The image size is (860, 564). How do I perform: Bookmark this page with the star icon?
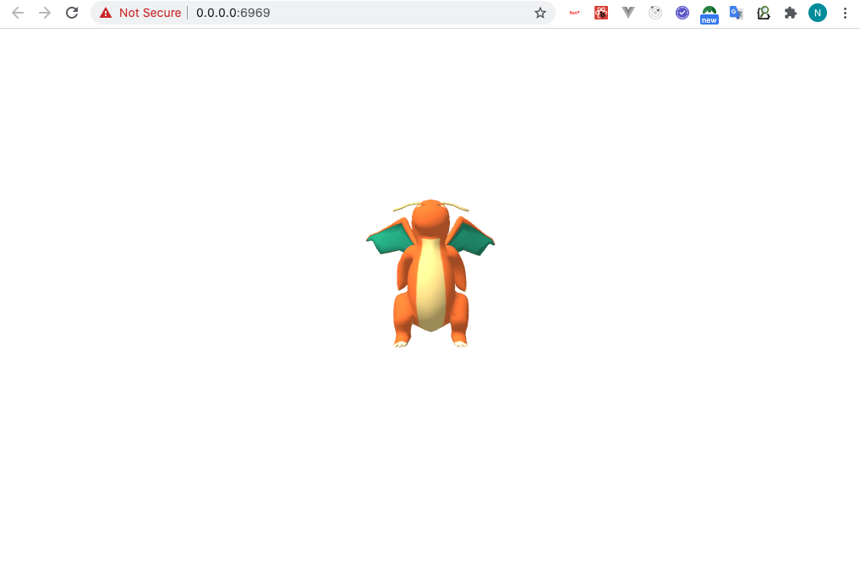pos(540,13)
